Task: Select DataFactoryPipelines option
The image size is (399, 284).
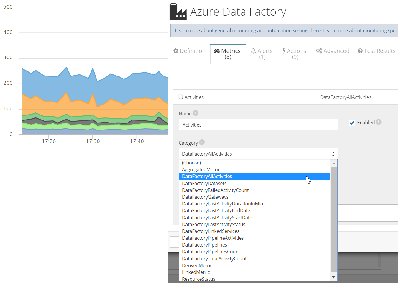Action: 254,245
